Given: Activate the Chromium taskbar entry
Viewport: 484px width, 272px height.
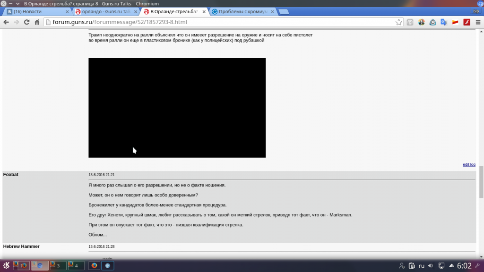Looking at the screenshot, I should (x=108, y=265).
